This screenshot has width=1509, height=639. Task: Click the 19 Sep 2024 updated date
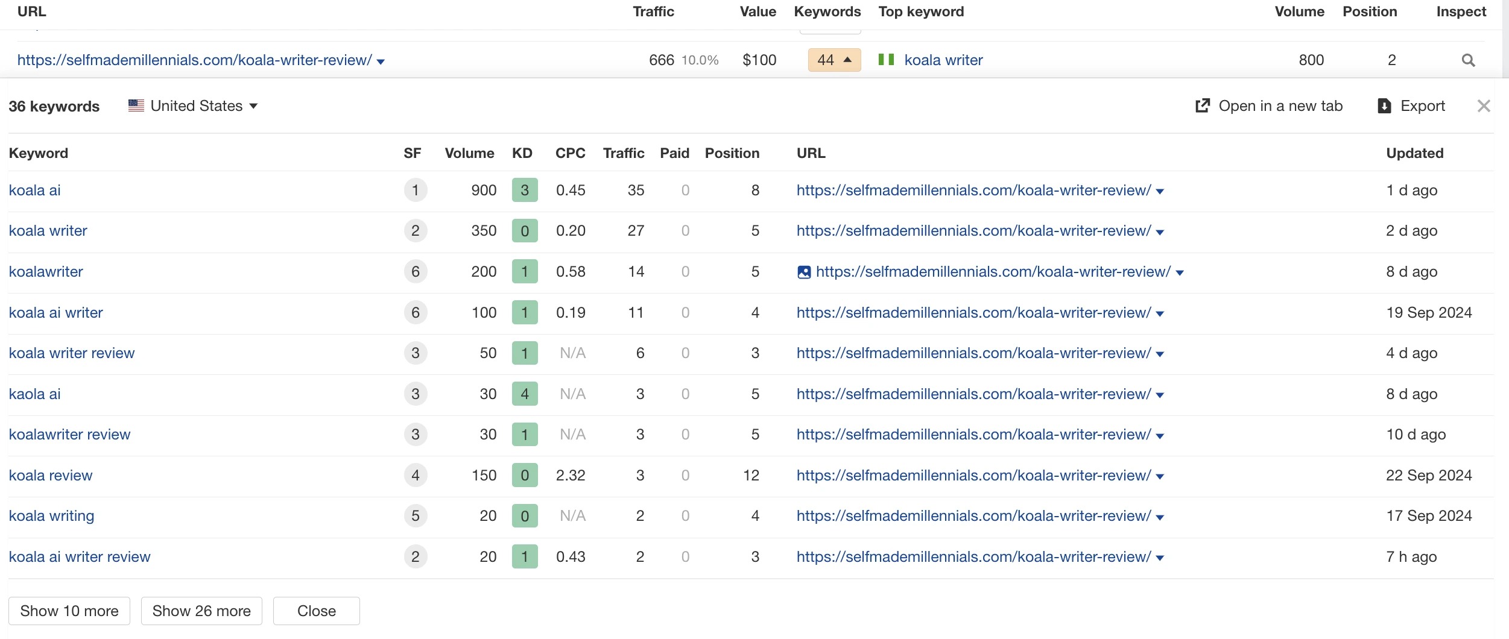click(x=1429, y=313)
